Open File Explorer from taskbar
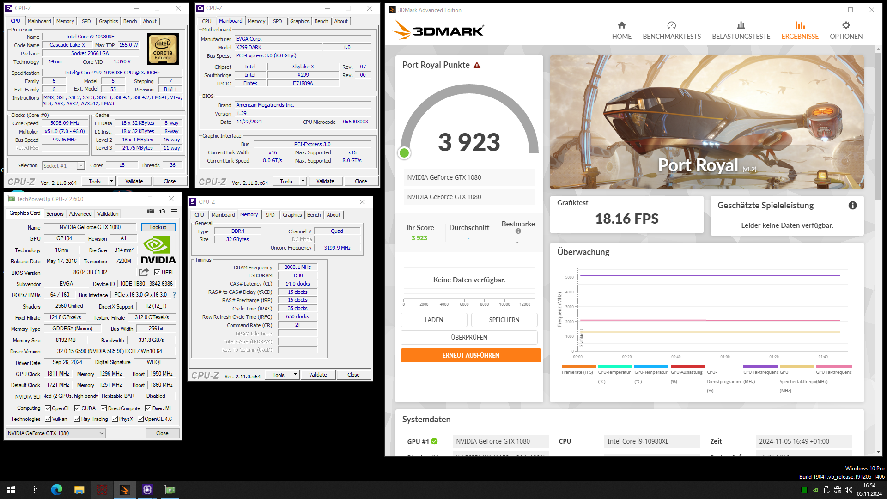 click(x=79, y=490)
